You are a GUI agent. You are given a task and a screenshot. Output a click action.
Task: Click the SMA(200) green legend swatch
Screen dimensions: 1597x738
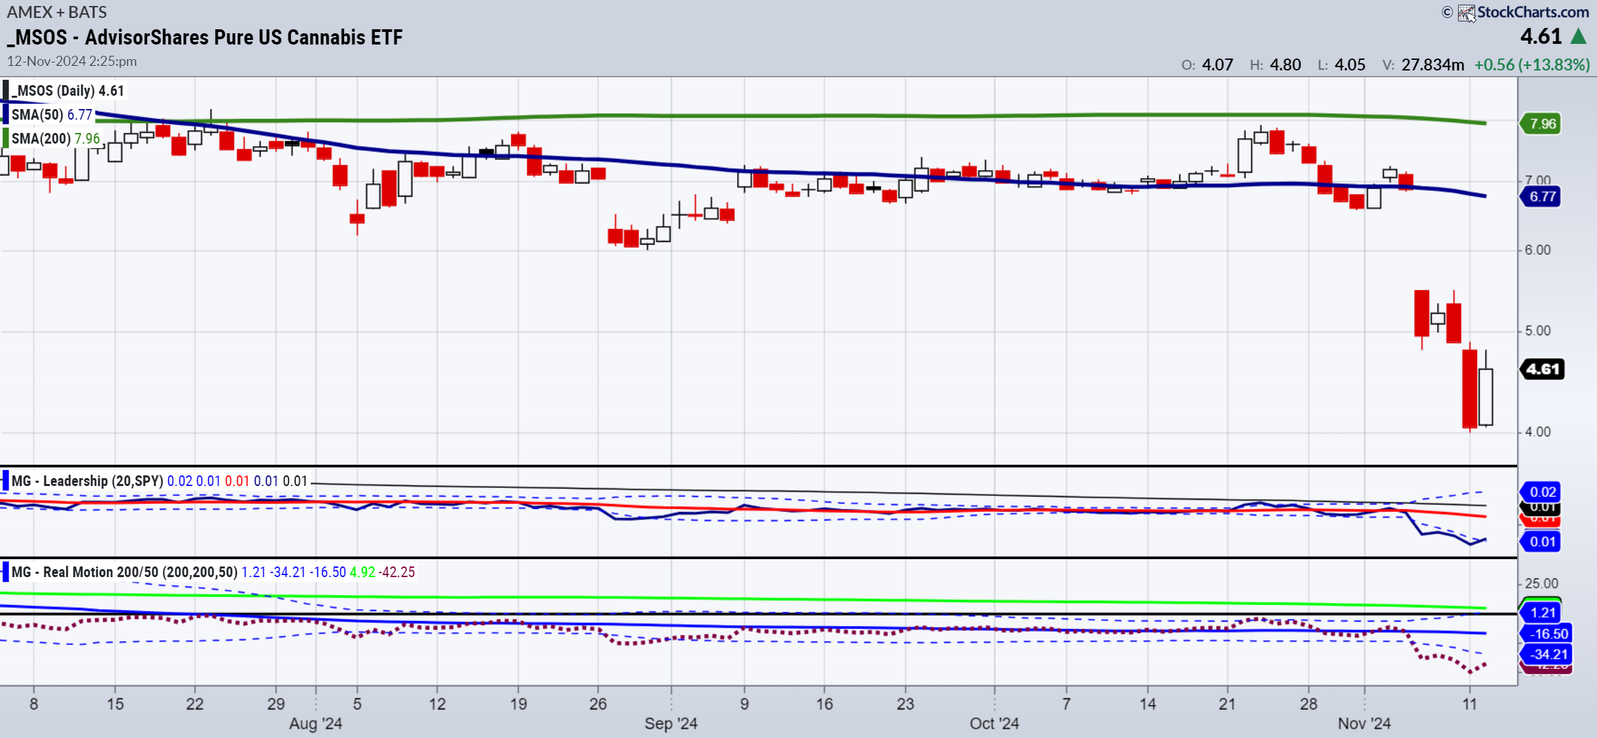[5, 138]
